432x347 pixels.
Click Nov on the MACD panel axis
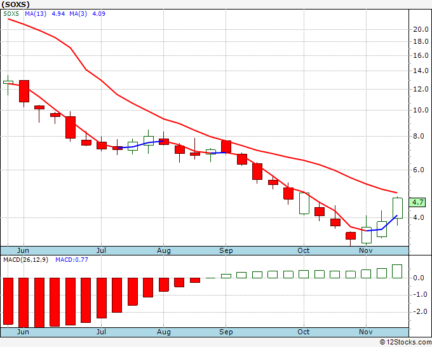coord(366,332)
